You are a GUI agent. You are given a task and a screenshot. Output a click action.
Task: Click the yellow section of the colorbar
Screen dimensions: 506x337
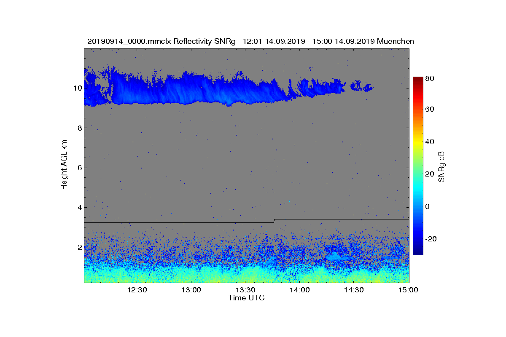pyautogui.click(x=417, y=142)
